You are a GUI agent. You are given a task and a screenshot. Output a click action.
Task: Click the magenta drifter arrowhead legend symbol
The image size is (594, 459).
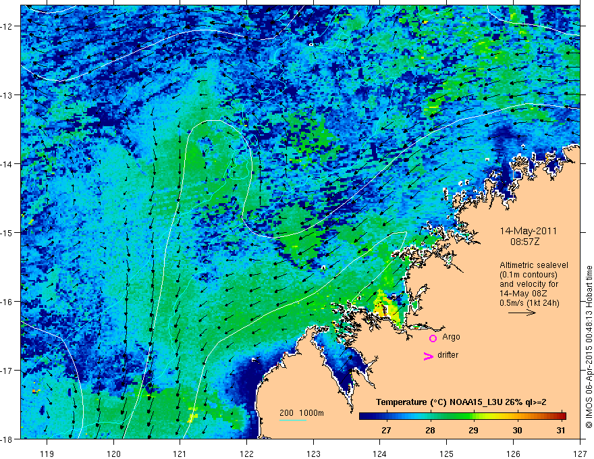coord(428,356)
